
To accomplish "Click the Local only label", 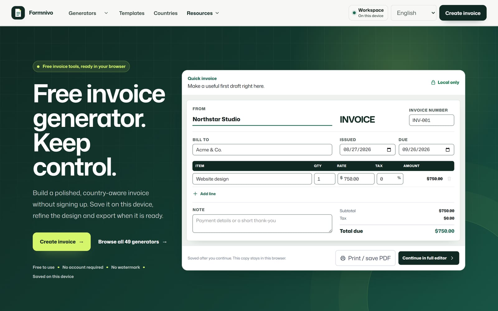I will pos(448,82).
